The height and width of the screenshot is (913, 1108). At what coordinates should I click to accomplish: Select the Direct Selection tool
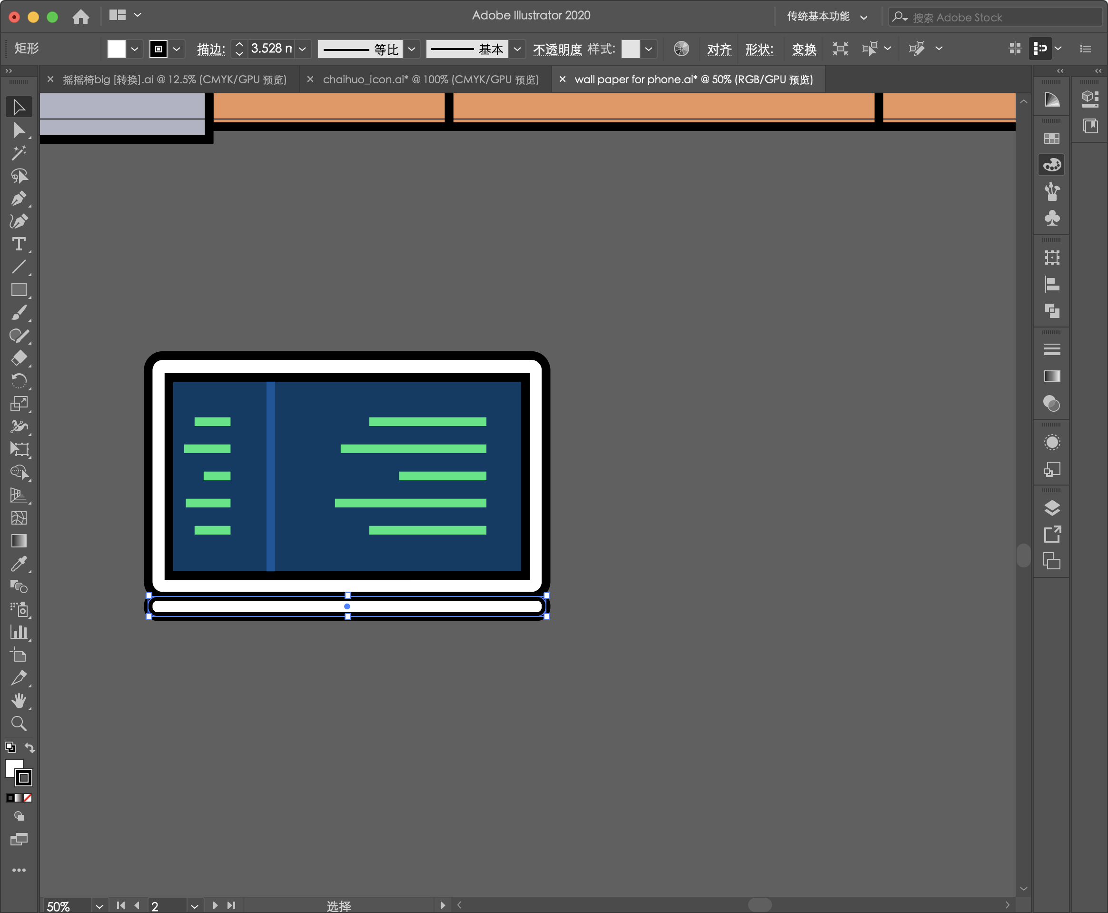[x=19, y=130]
